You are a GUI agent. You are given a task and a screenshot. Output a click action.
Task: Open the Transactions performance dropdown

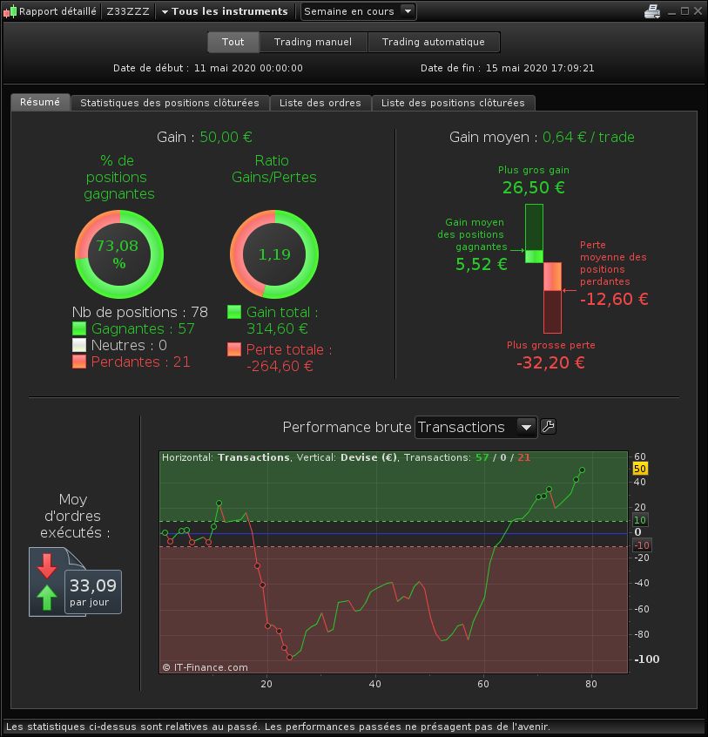coord(475,427)
